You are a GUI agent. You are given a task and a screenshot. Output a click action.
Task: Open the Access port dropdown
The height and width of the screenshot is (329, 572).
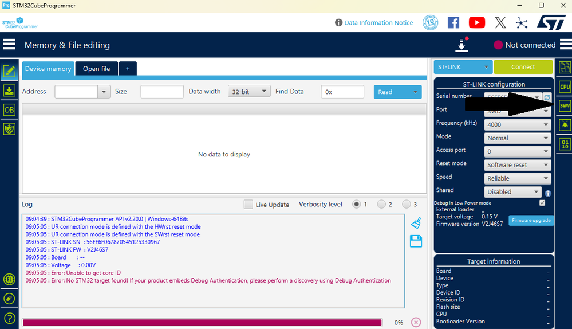517,151
